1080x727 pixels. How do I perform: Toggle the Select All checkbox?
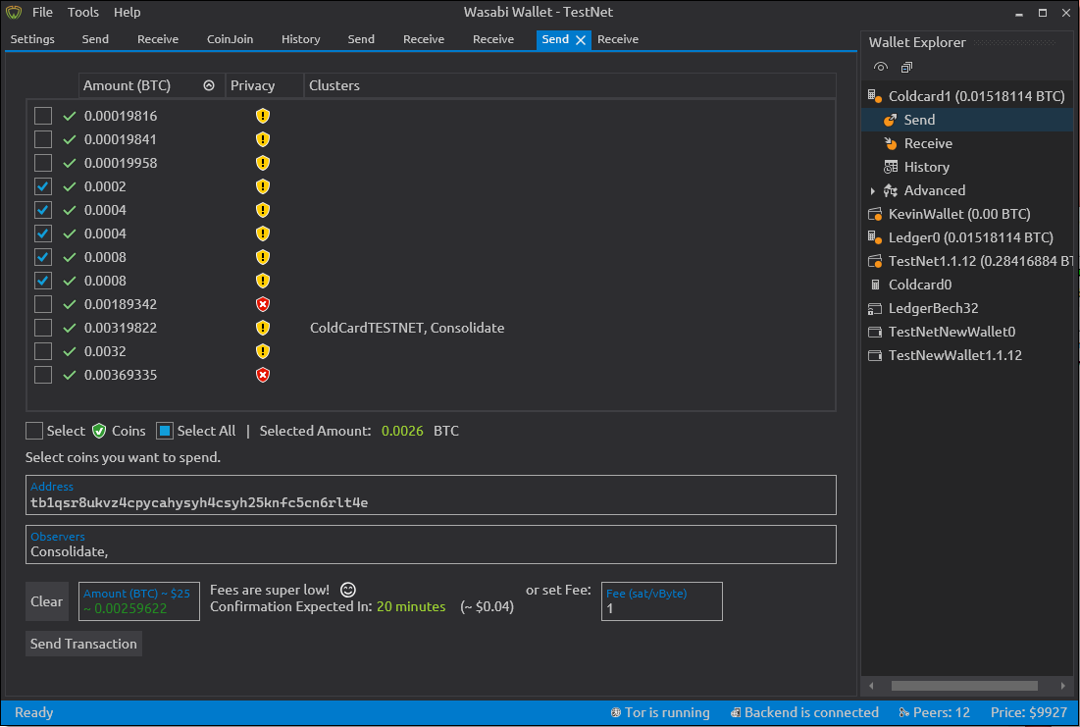[165, 431]
